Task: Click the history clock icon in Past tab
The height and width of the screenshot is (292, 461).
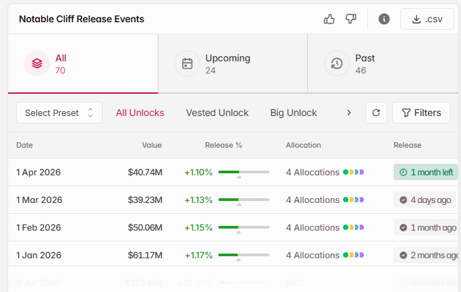Action: point(337,63)
